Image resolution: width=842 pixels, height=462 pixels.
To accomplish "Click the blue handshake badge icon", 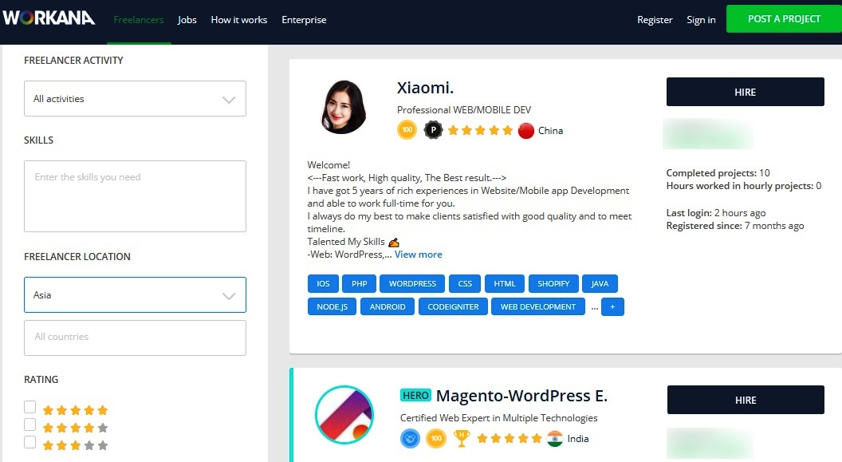I will coord(411,438).
